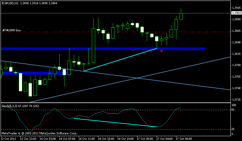The image size is (242, 141).
Task: Click the EURUSD,H1 chart title text
Action: click(x=10, y=3)
